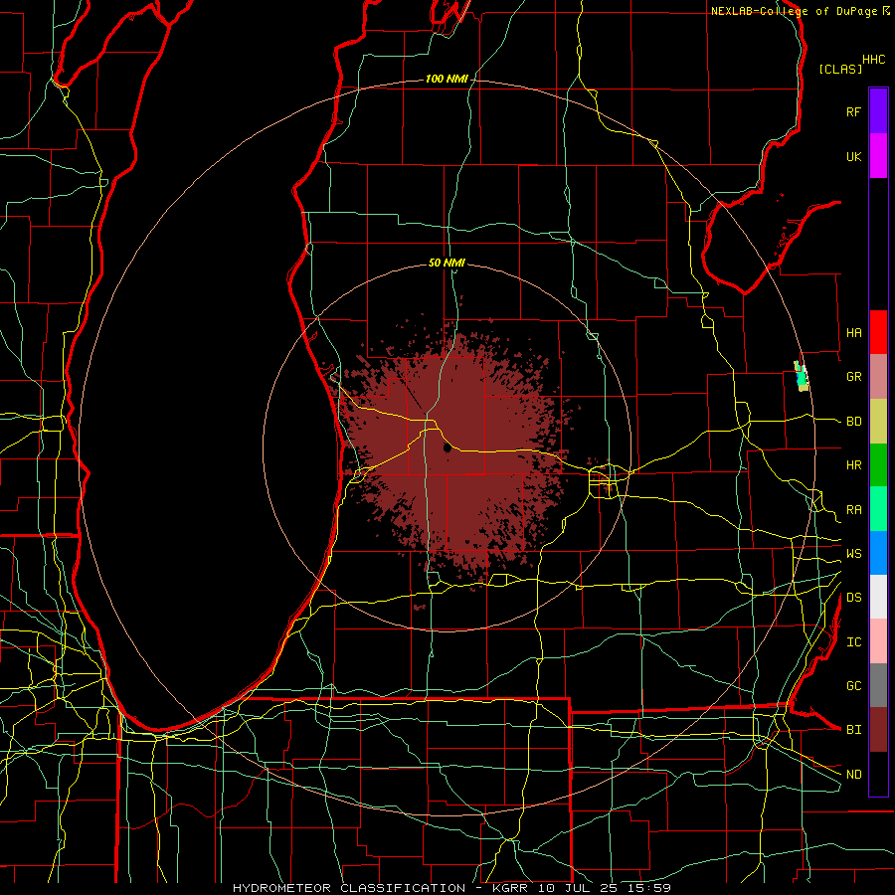The image size is (895, 895).
Task: Click the 15:59 timestamp
Action: [x=650, y=888]
